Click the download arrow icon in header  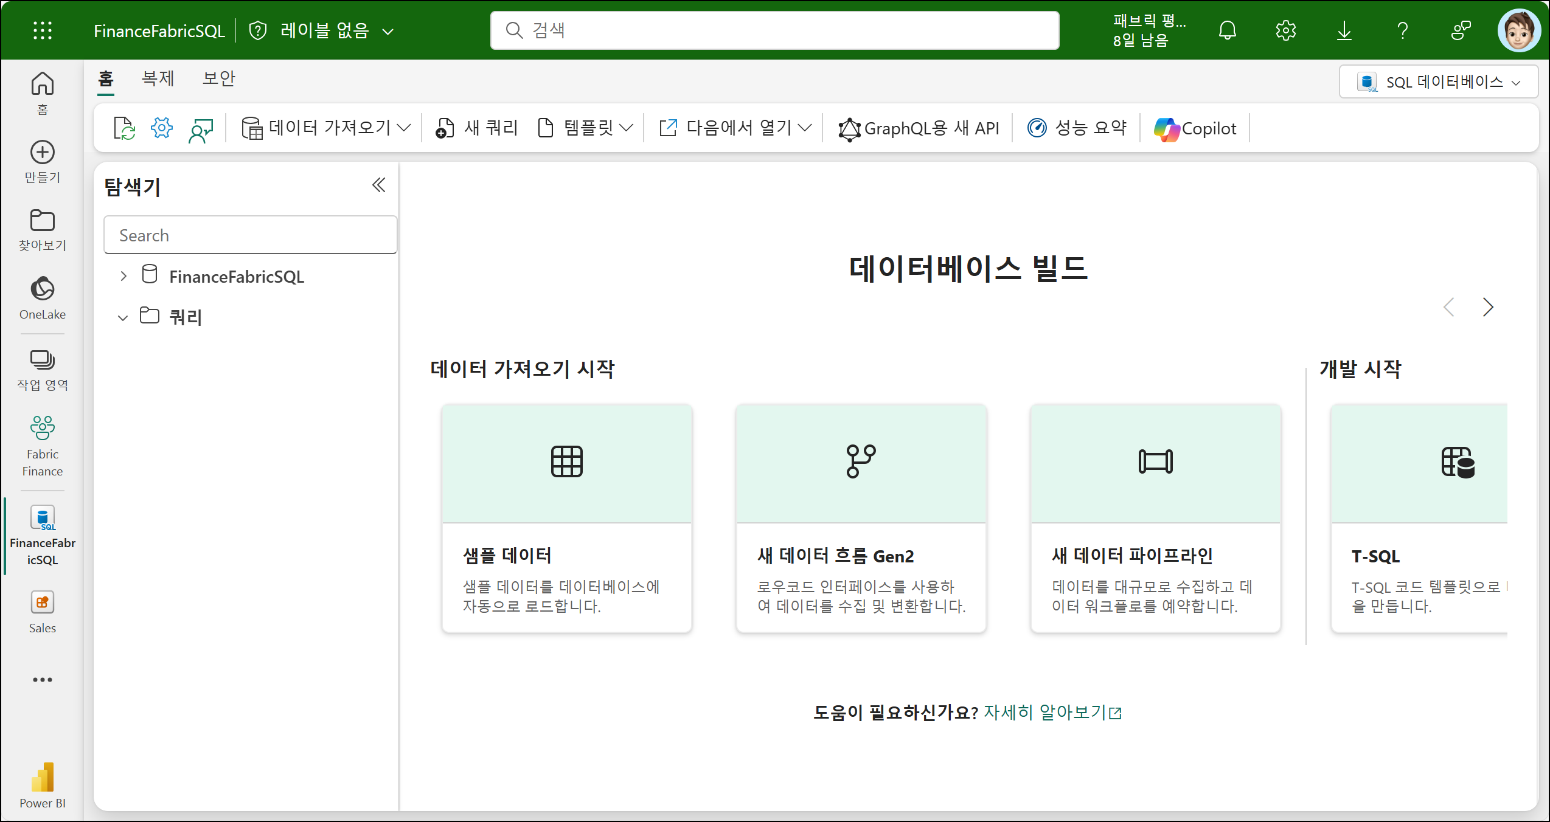point(1344,30)
